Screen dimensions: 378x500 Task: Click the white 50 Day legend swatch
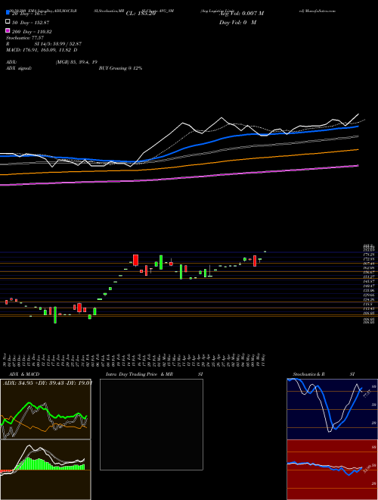coord(8,22)
